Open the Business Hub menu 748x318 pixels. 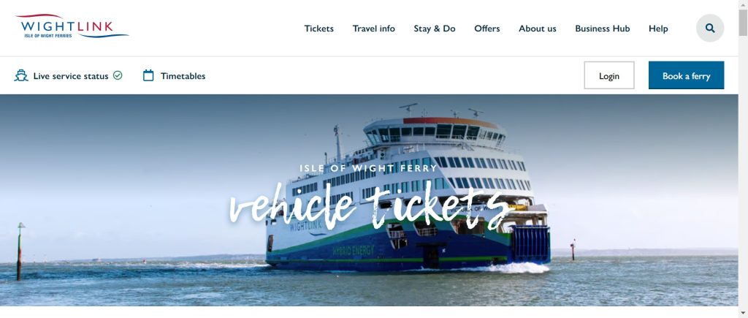pyautogui.click(x=602, y=29)
